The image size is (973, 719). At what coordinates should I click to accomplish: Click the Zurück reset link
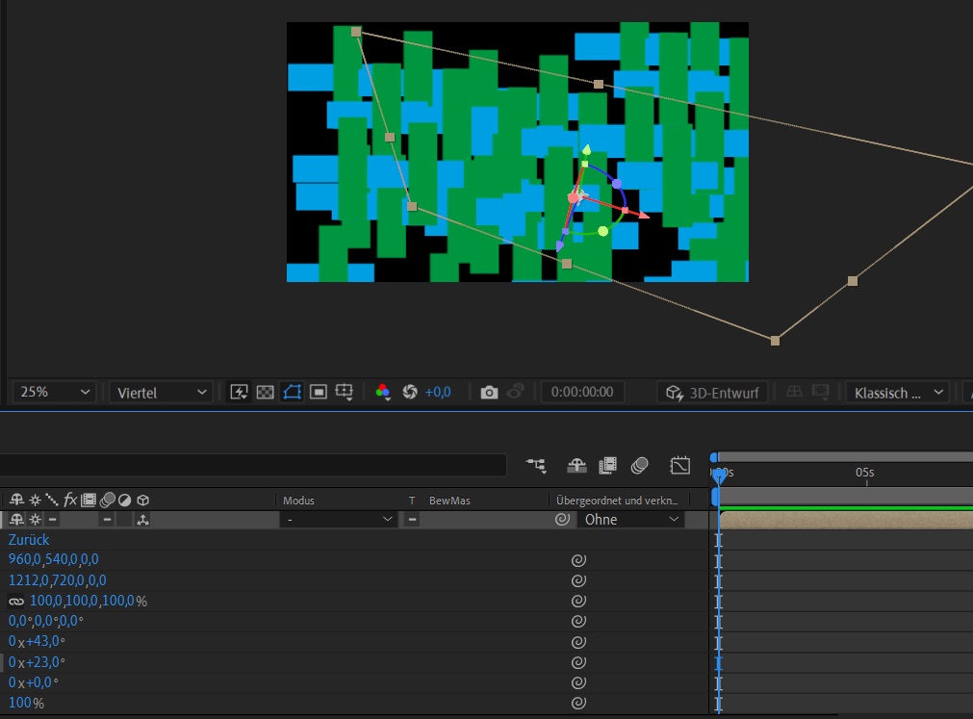29,540
